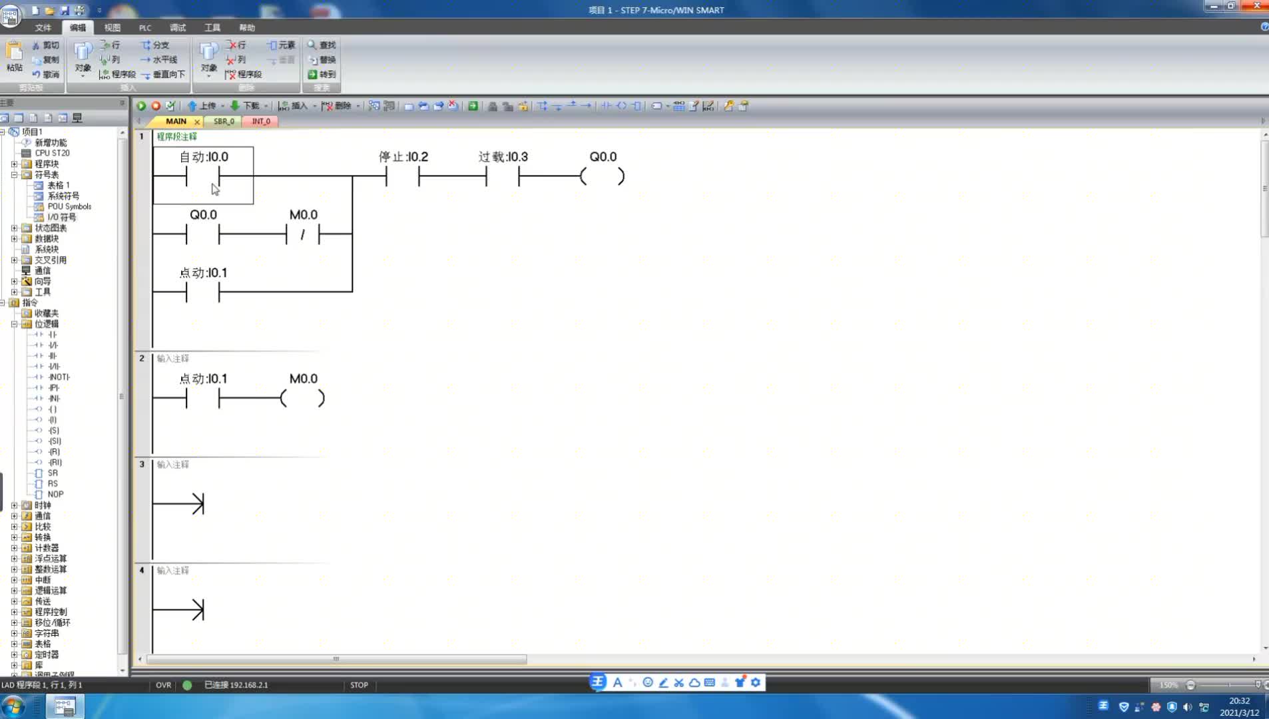This screenshot has height=719, width=1269.
Task: Insert a vertical down line 垂直向下
Action: (163, 75)
